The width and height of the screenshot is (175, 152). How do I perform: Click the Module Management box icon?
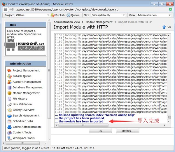[x=9, y=93]
